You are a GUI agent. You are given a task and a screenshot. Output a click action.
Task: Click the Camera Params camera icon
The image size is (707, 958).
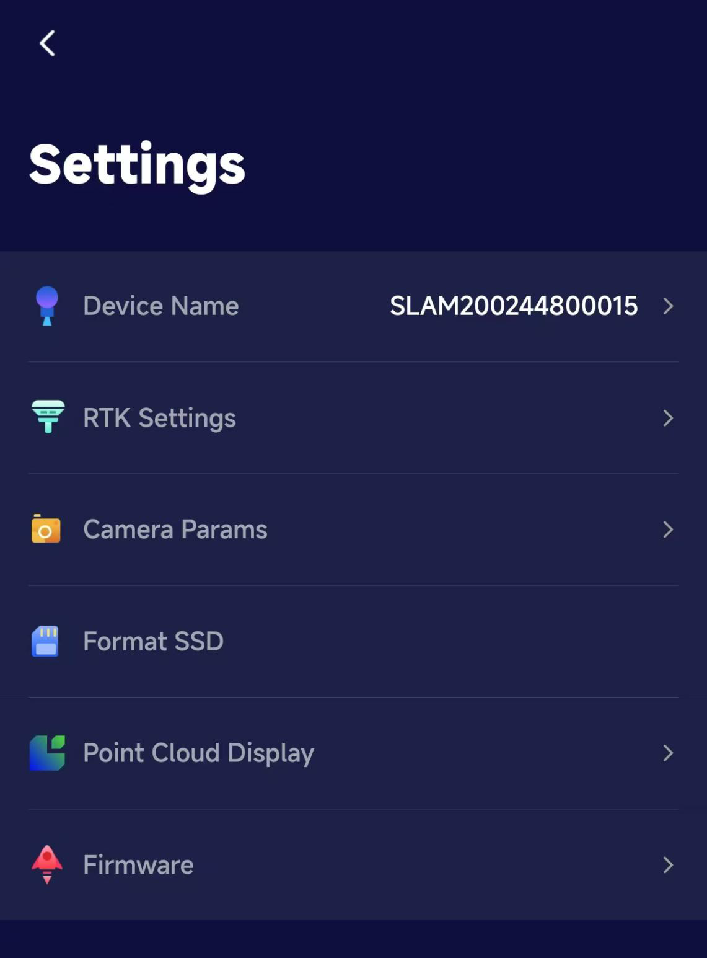pos(46,529)
